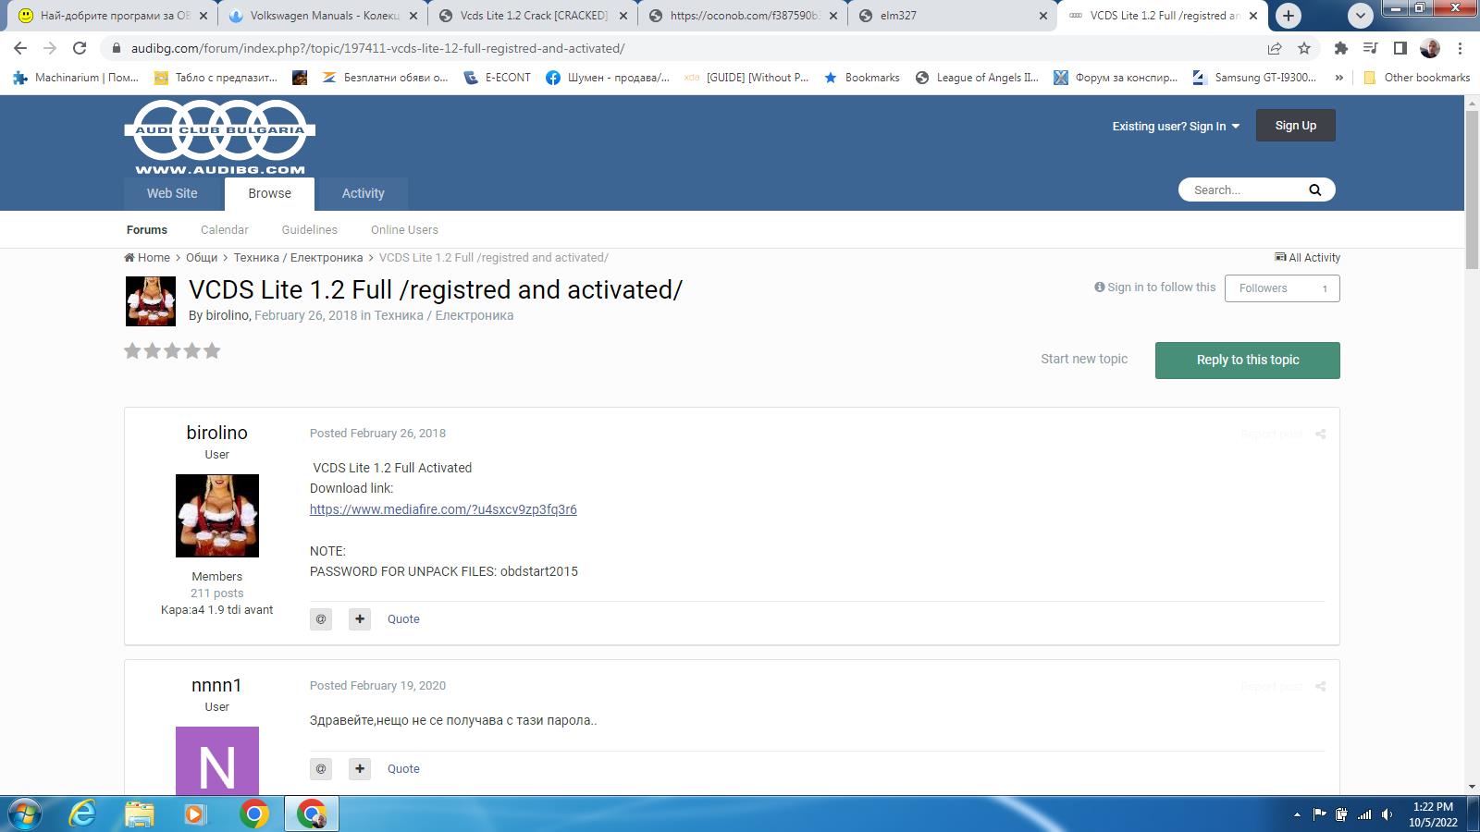Open Internet Explorer from the taskbar

click(83, 814)
